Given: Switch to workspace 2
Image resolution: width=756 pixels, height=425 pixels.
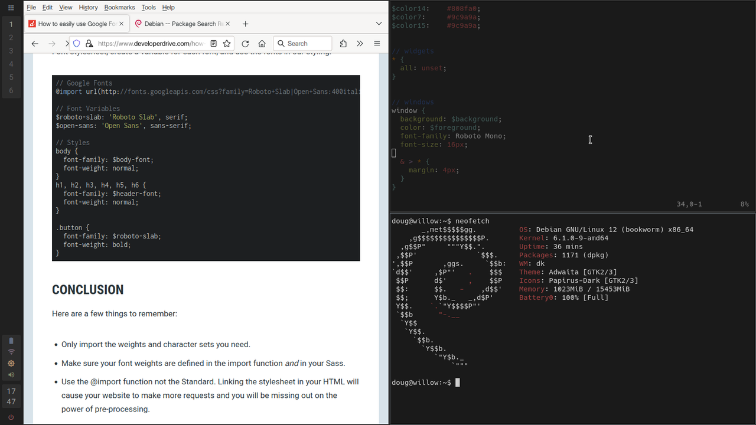Looking at the screenshot, I should pyautogui.click(x=11, y=38).
